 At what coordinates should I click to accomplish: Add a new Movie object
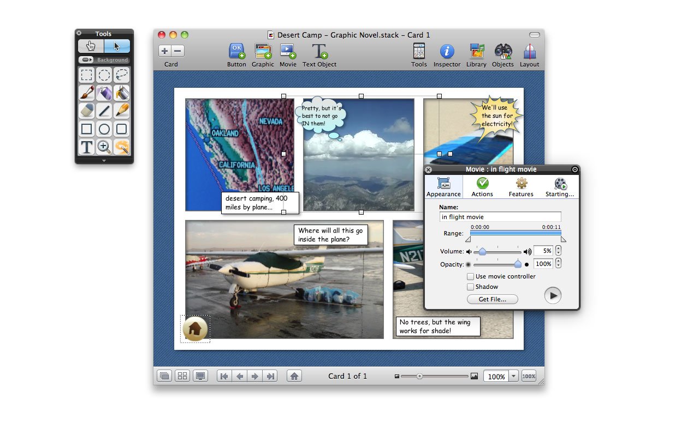[x=288, y=55]
